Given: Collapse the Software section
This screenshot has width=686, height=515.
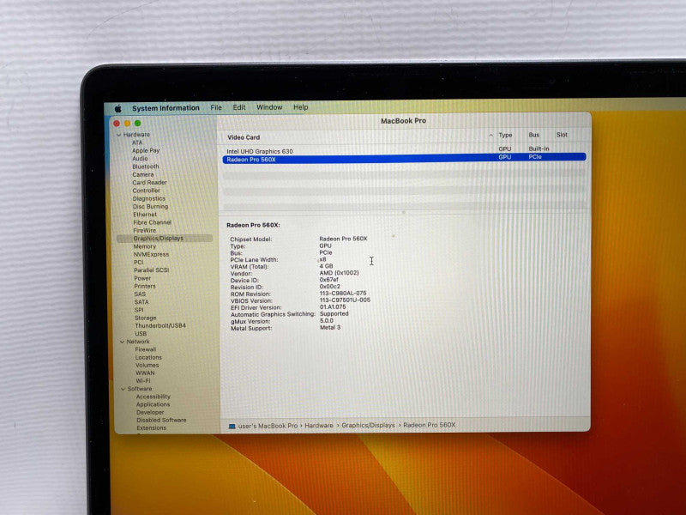Looking at the screenshot, I should click(123, 389).
